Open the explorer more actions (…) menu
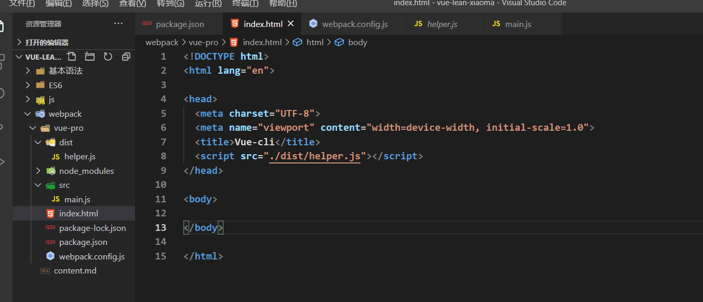The image size is (703, 302). [x=118, y=24]
